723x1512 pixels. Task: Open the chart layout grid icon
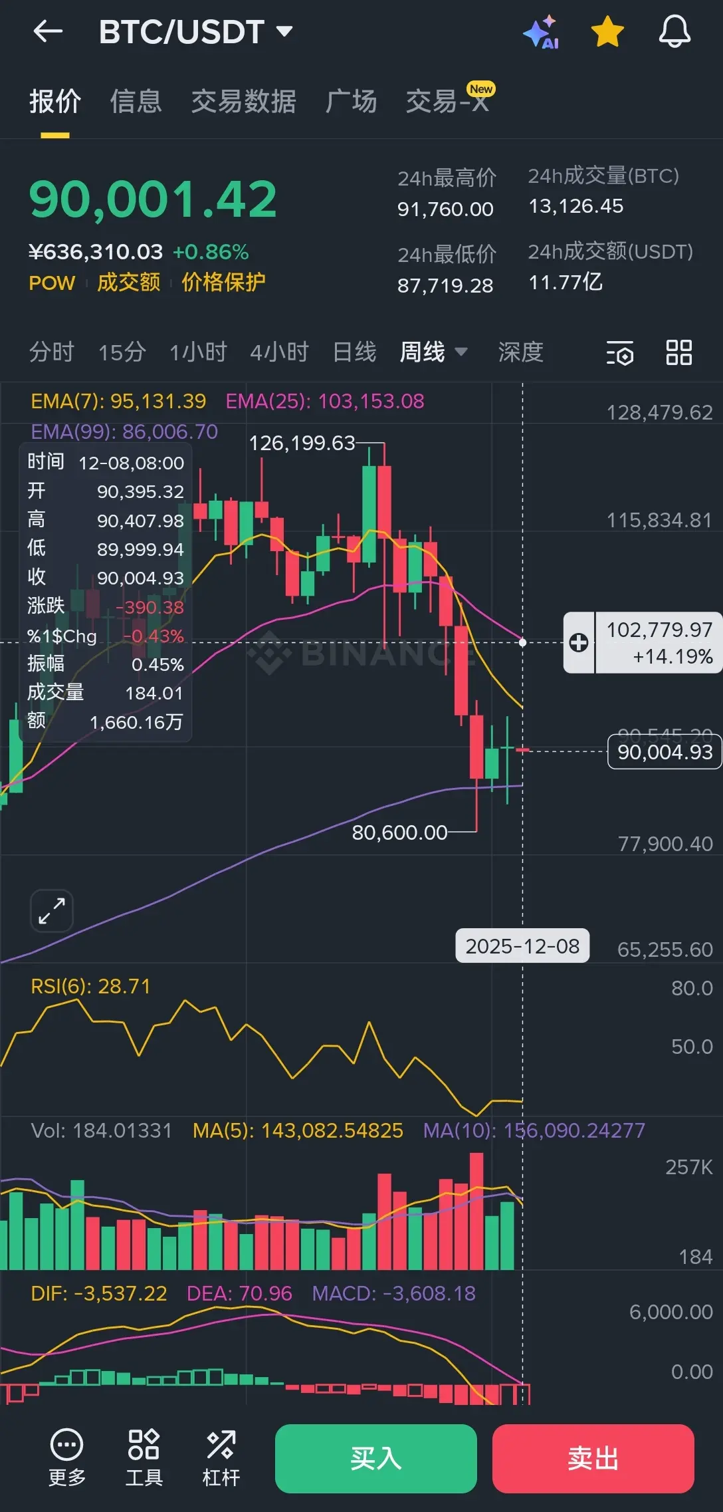(x=679, y=352)
